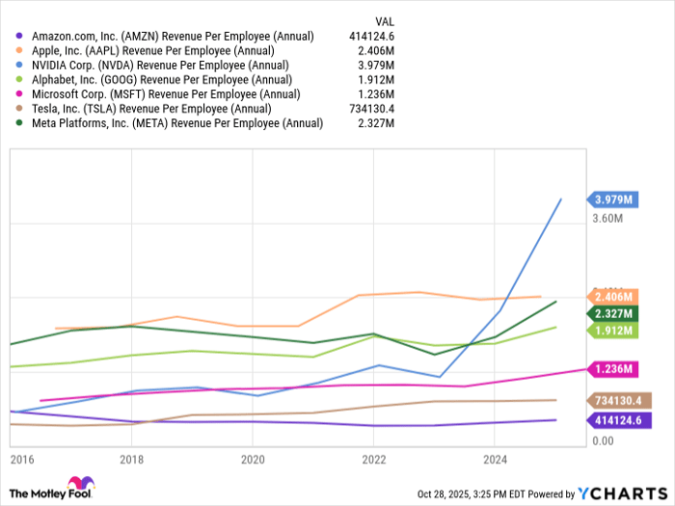Click the light green 1.912M flag
This screenshot has width=675, height=506.
coord(612,331)
